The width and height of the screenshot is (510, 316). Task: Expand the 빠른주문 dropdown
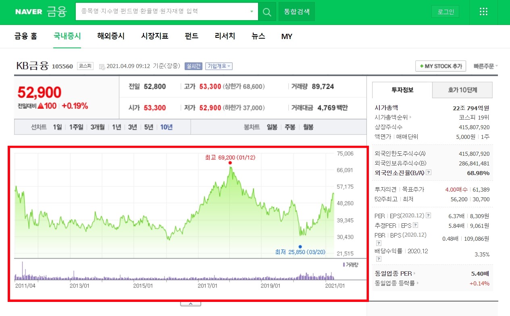(x=486, y=66)
